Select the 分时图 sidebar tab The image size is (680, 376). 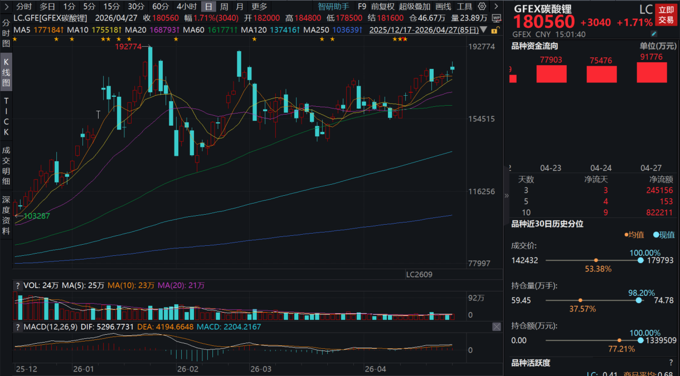tap(6, 33)
